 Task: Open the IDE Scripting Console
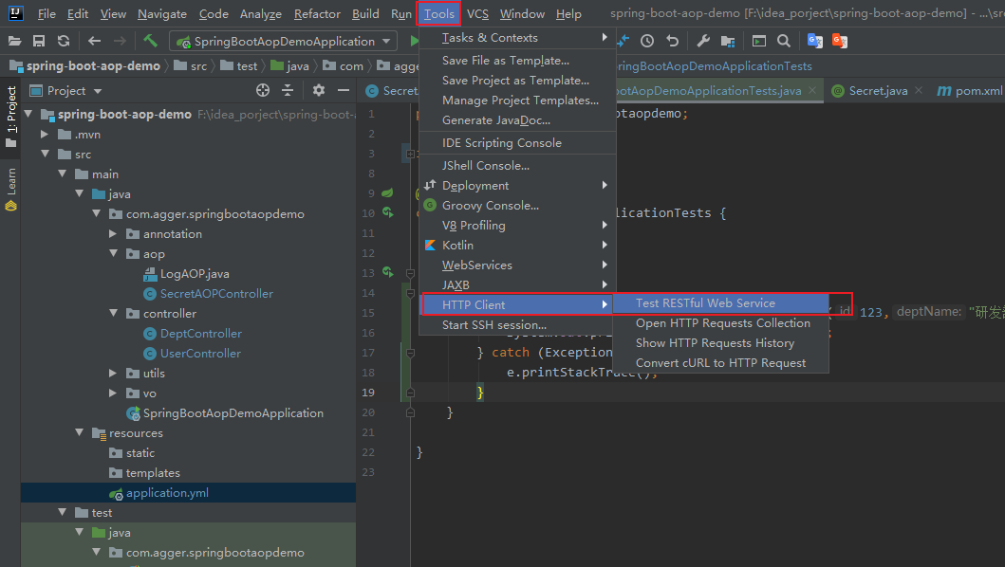[517, 143]
